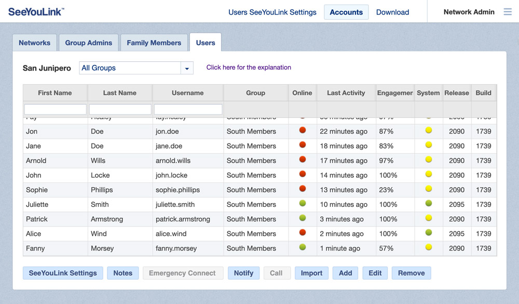Click the Emergency Connect button

click(x=183, y=273)
